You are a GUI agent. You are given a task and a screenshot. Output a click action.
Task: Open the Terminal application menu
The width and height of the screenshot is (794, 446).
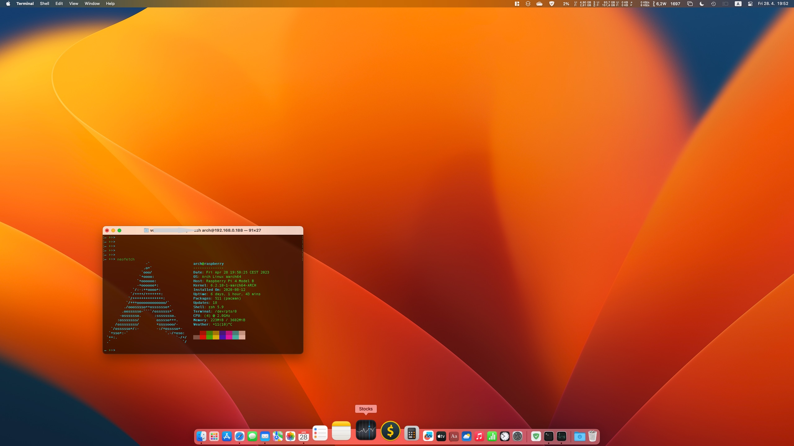tap(25, 4)
